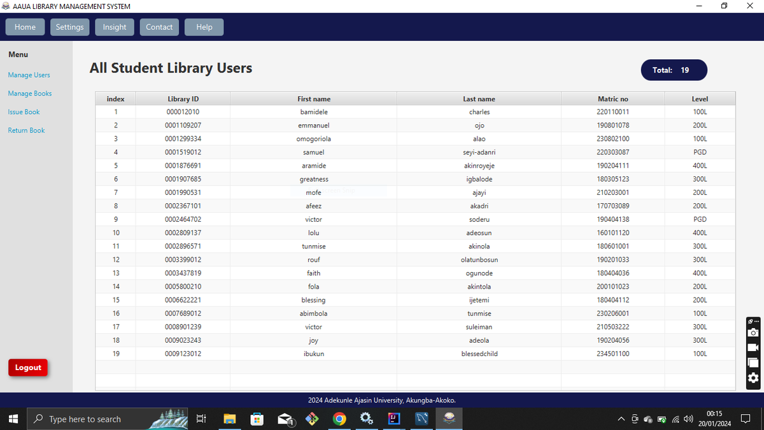Viewport: 764px width, 430px height.
Task: Click the Total 19 badge
Action: [674, 70]
